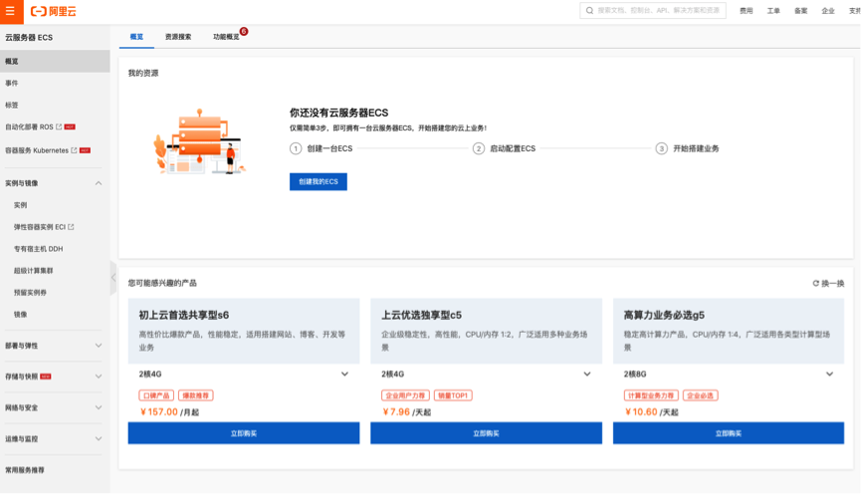Open 企业 in top navigation
The image size is (861, 494).
(828, 11)
